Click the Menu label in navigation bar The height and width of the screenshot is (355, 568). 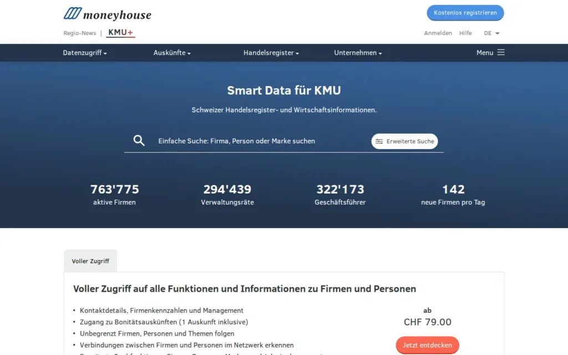coord(485,53)
